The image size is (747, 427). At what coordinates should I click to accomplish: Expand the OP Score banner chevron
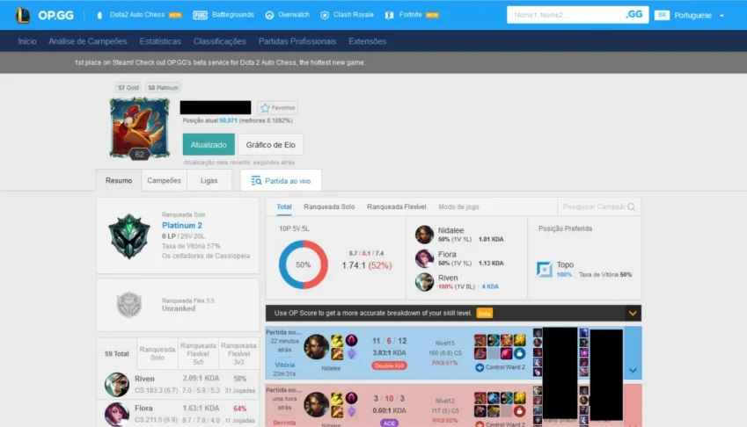[633, 313]
